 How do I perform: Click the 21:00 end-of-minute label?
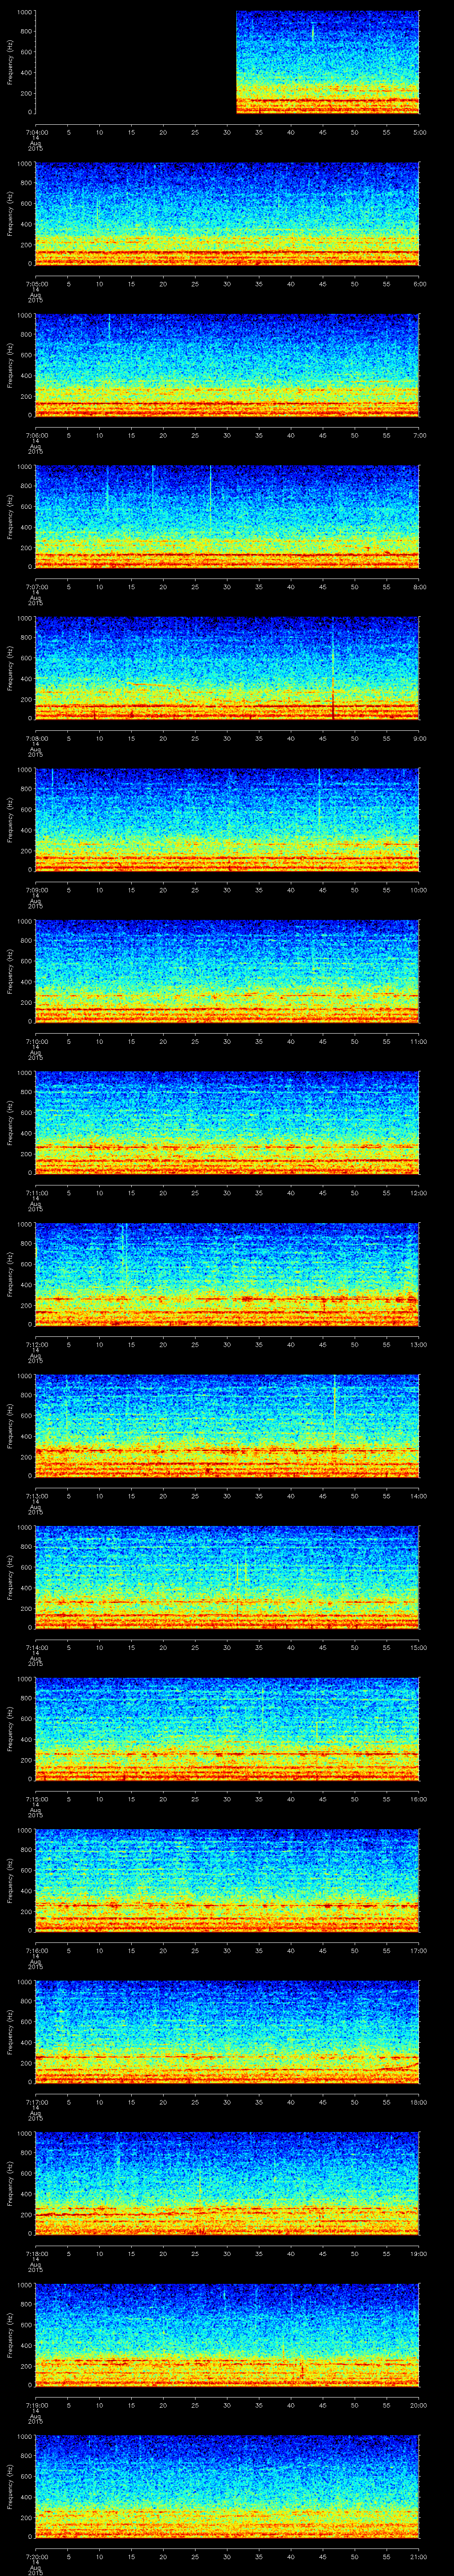pyautogui.click(x=419, y=2556)
